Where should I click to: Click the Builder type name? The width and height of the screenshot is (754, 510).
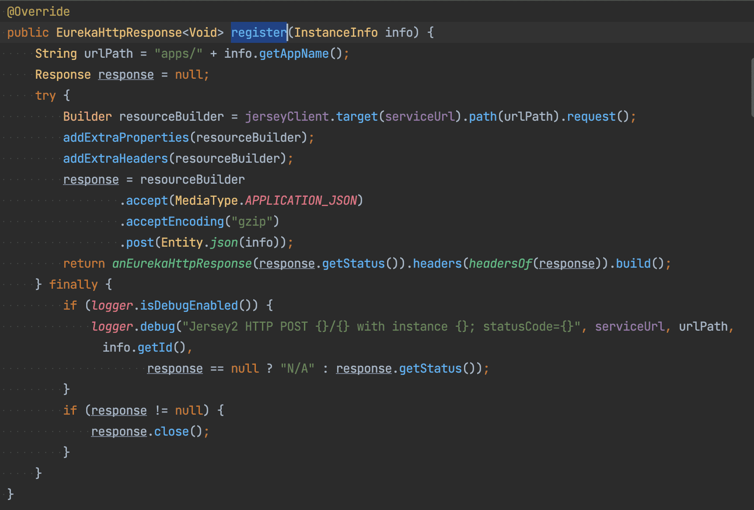[x=87, y=116]
